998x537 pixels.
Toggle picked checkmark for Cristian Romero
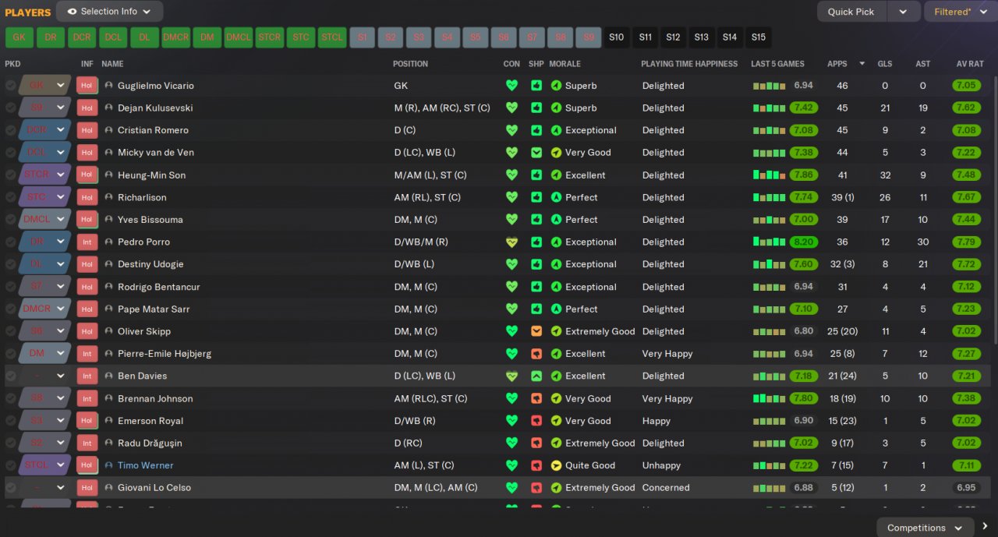pos(11,130)
